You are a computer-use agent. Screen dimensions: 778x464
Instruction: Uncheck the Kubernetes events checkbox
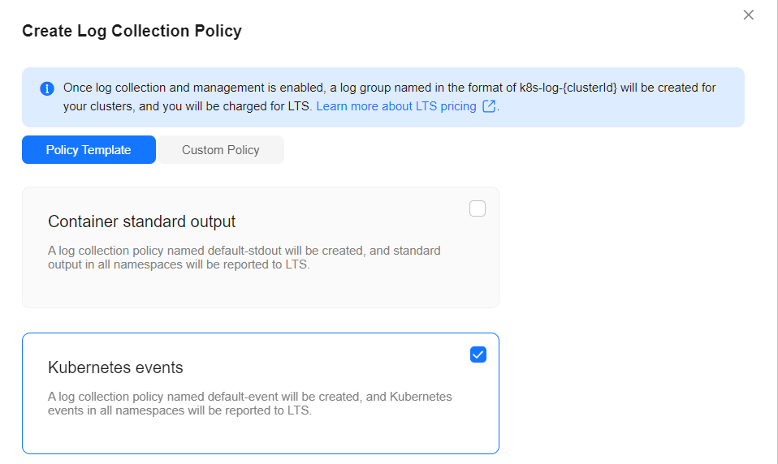coord(478,354)
